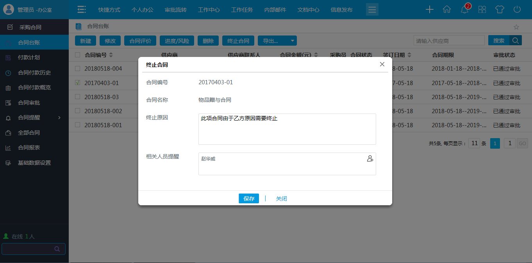Open the notifications bell with 2 alerts
This screenshot has height=263, width=532.
464,9
